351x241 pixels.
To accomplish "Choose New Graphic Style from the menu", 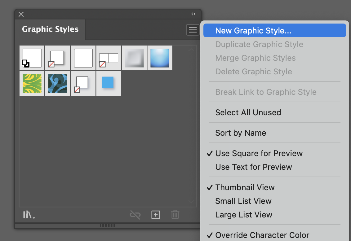I will pyautogui.click(x=253, y=30).
